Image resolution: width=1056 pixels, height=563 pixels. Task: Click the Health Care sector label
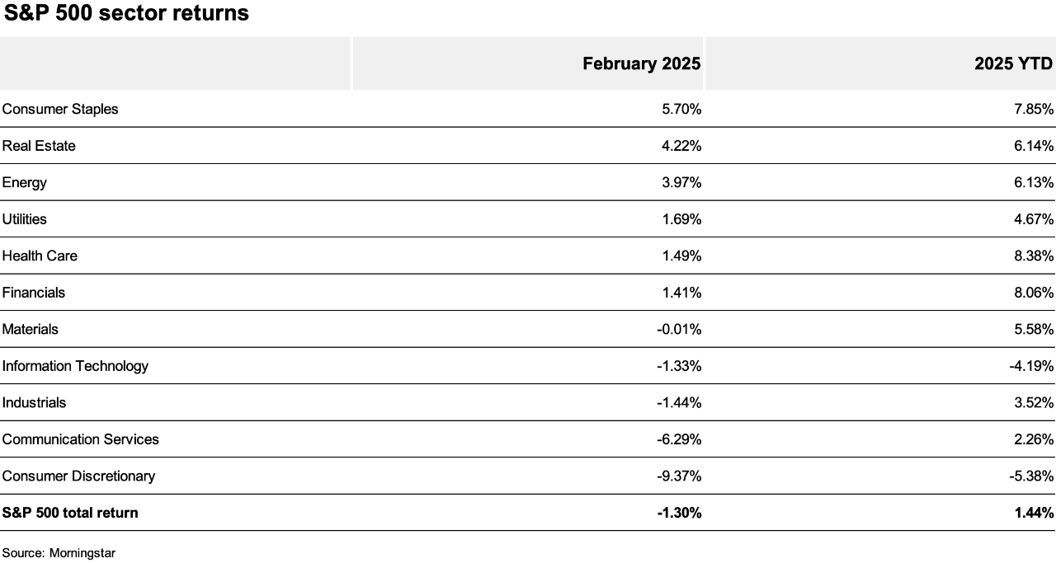coord(40,256)
